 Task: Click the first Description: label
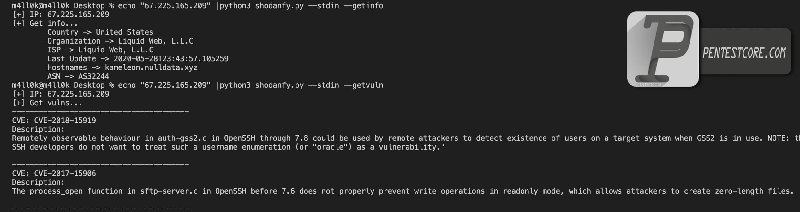[x=38, y=129]
